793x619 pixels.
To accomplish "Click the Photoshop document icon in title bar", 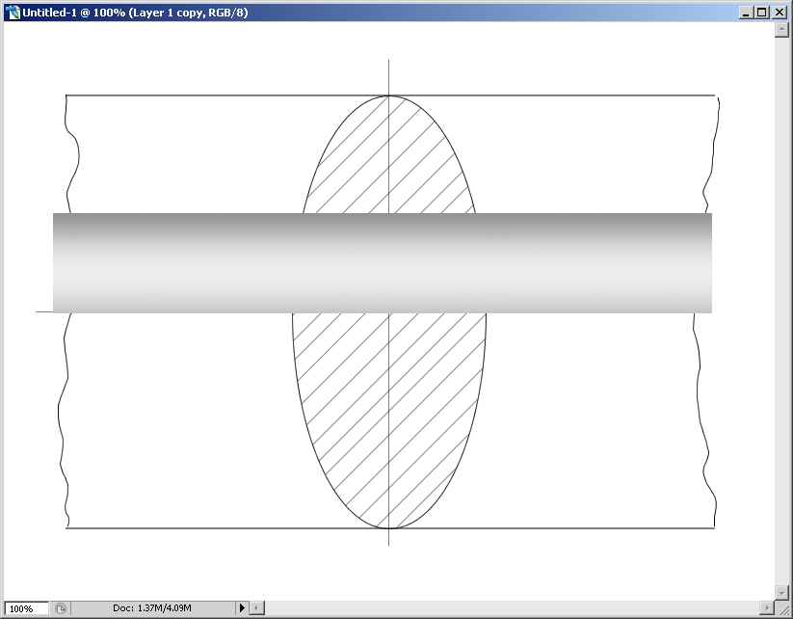I will coord(13,13).
